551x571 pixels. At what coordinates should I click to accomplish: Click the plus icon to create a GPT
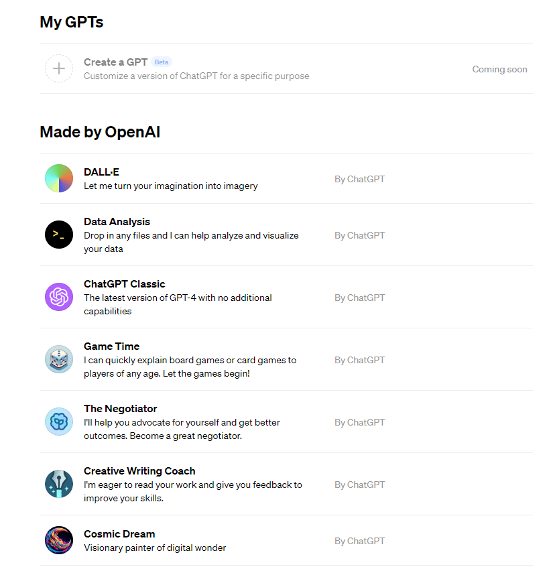tap(59, 68)
